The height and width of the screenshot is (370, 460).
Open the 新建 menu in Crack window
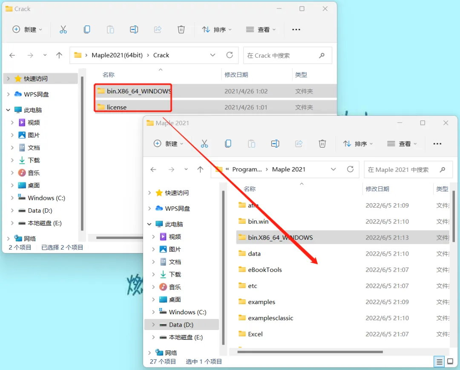click(x=27, y=30)
